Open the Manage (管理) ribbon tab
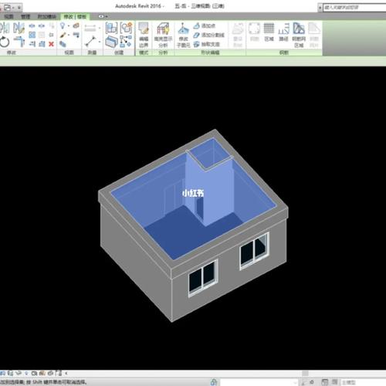 tap(25, 17)
